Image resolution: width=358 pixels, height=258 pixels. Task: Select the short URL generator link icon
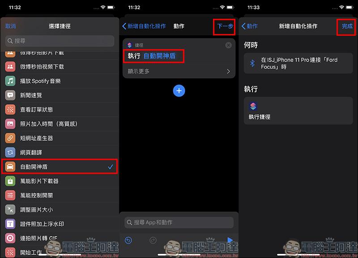point(10,138)
